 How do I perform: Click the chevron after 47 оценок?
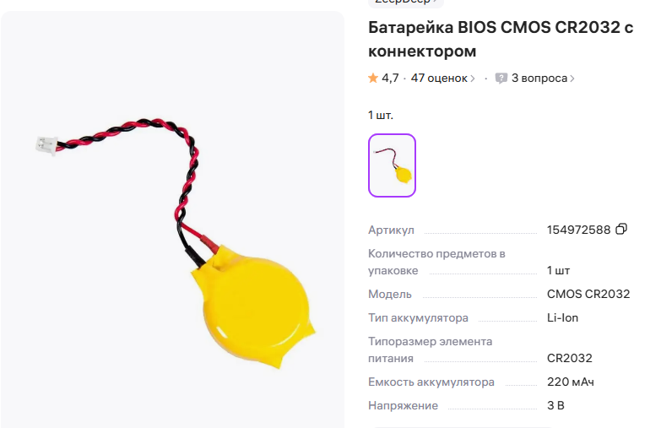point(473,79)
